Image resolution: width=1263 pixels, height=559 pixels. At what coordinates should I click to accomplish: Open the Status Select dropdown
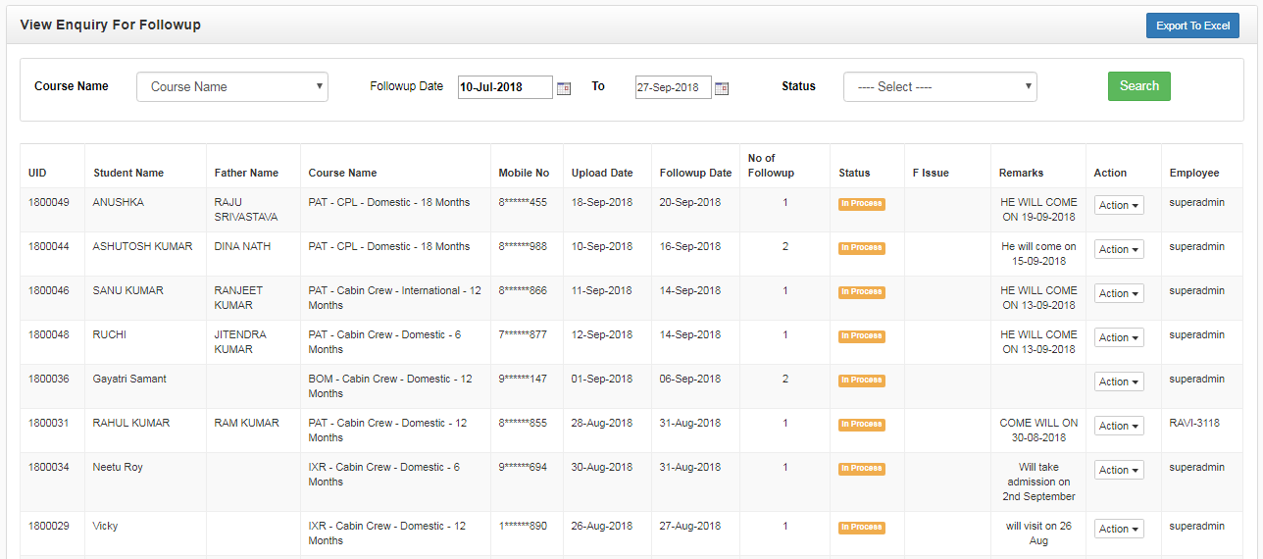(940, 86)
